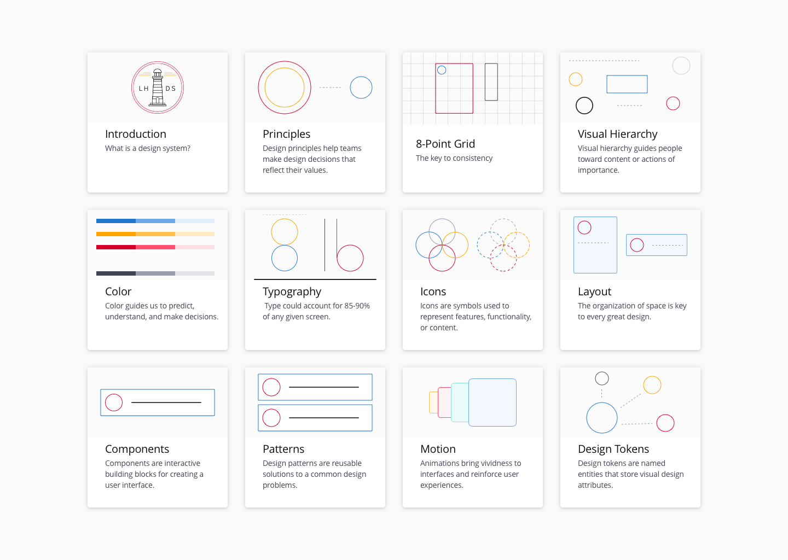This screenshot has width=788, height=560.
Task: Click the Motion stacked cards illustration
Action: (473, 402)
